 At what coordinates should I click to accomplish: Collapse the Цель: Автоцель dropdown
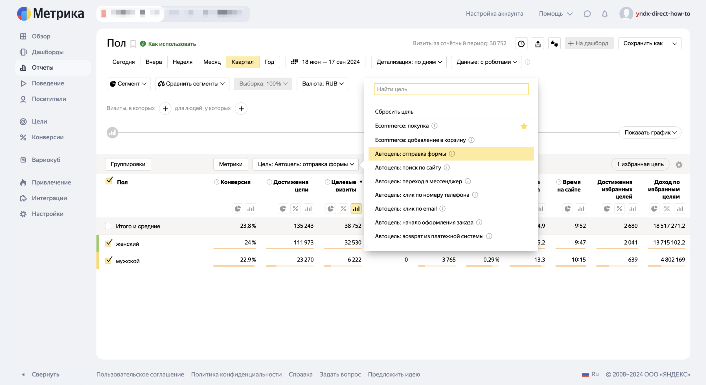(x=306, y=164)
